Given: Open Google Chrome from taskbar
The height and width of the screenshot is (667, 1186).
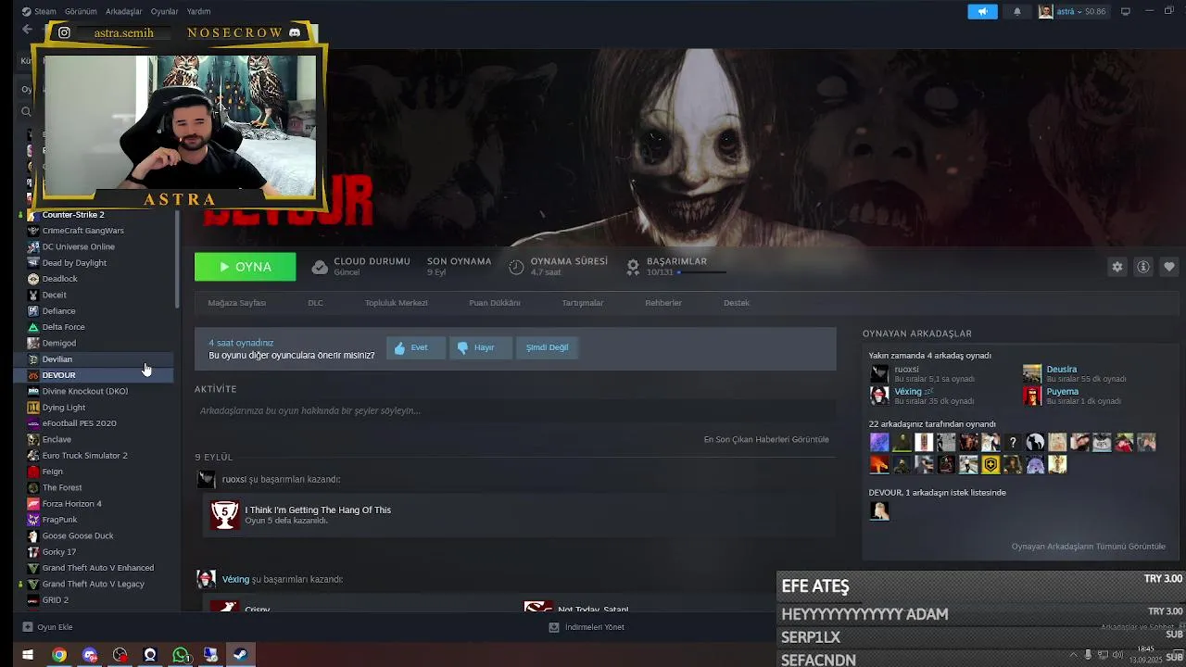Looking at the screenshot, I should tap(59, 655).
